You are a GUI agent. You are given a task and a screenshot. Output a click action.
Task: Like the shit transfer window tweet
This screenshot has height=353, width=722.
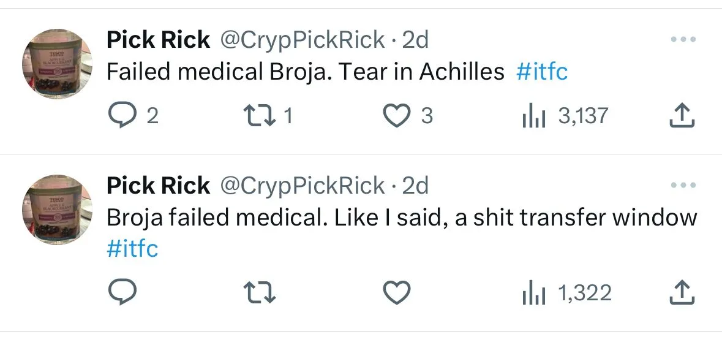pyautogui.click(x=396, y=293)
